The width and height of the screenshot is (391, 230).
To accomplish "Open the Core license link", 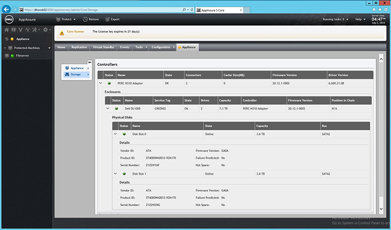I will tap(75, 32).
